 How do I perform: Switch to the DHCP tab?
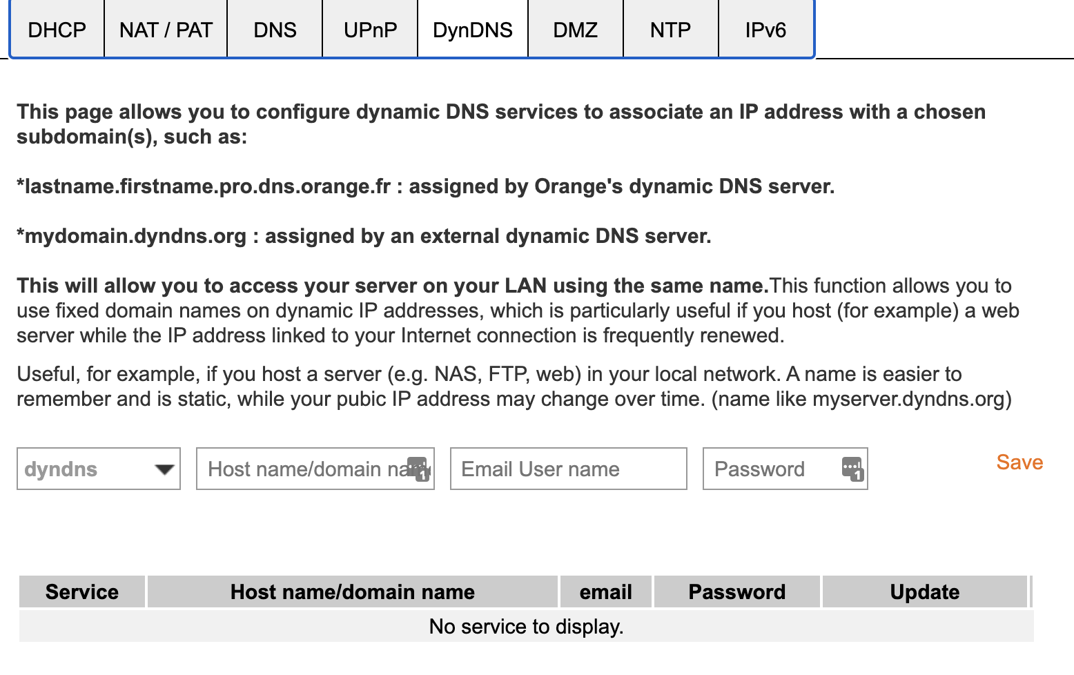tap(57, 30)
